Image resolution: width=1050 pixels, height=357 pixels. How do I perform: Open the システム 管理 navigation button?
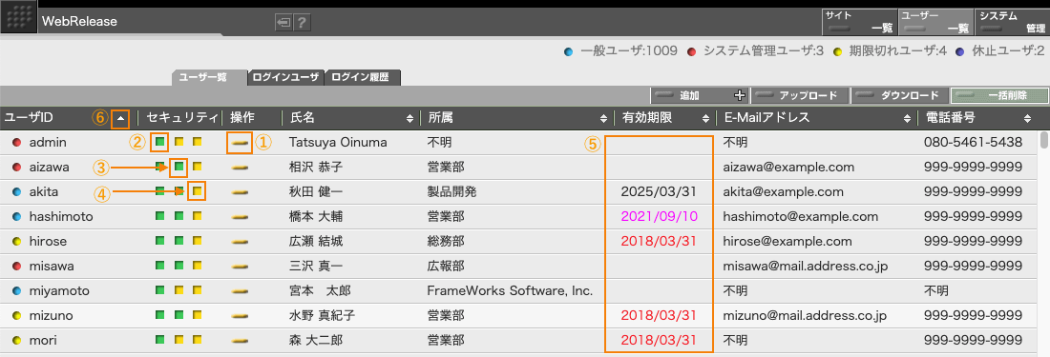pyautogui.click(x=1012, y=22)
